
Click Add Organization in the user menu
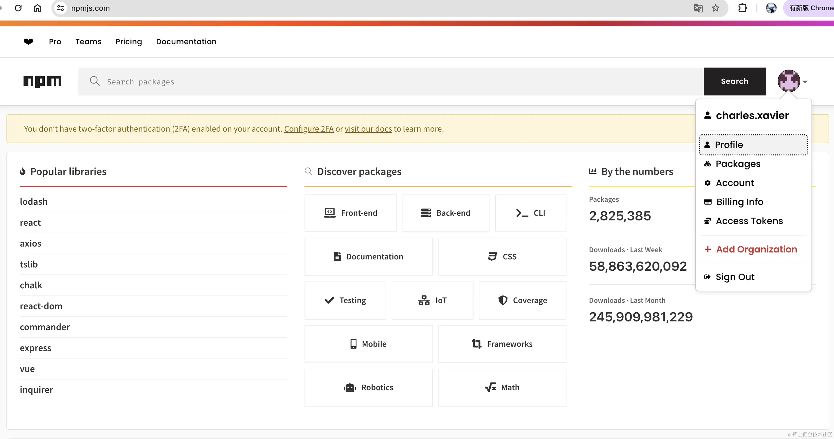[x=753, y=249]
